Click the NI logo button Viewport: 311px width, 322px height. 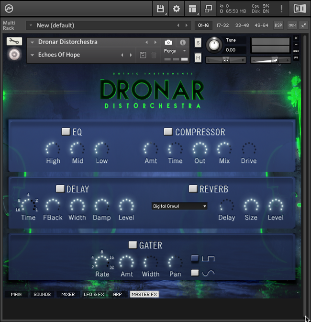point(300,9)
